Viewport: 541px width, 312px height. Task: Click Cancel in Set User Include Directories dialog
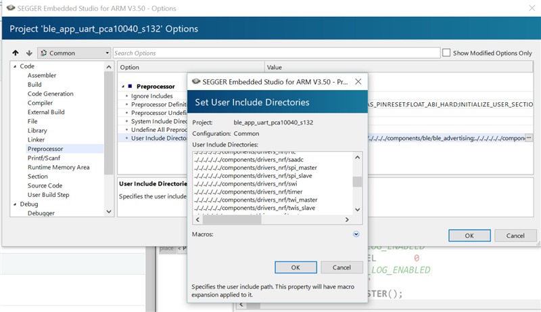coord(342,267)
